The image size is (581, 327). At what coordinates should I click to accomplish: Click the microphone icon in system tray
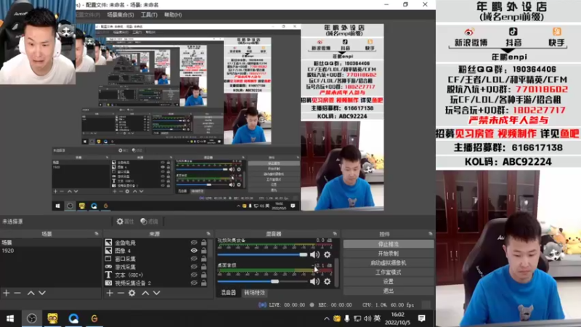pos(347,318)
